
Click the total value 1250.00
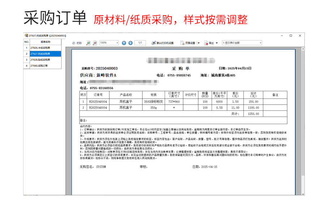point(253,114)
